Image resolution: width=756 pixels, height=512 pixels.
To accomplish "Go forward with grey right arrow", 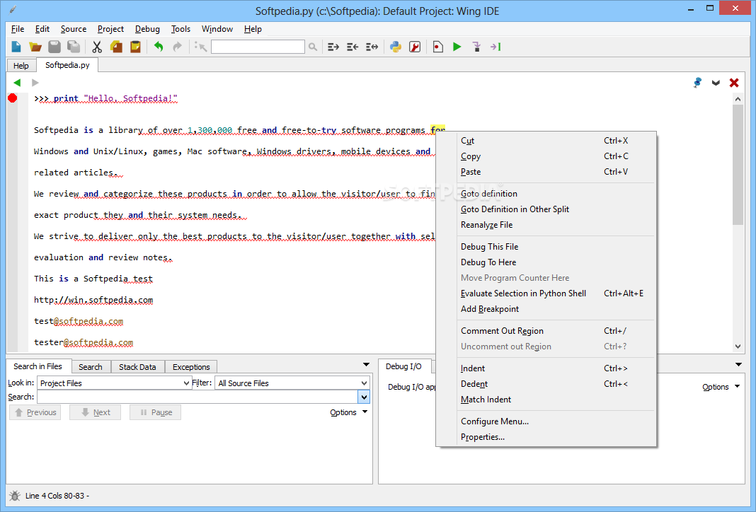I will click(x=35, y=82).
